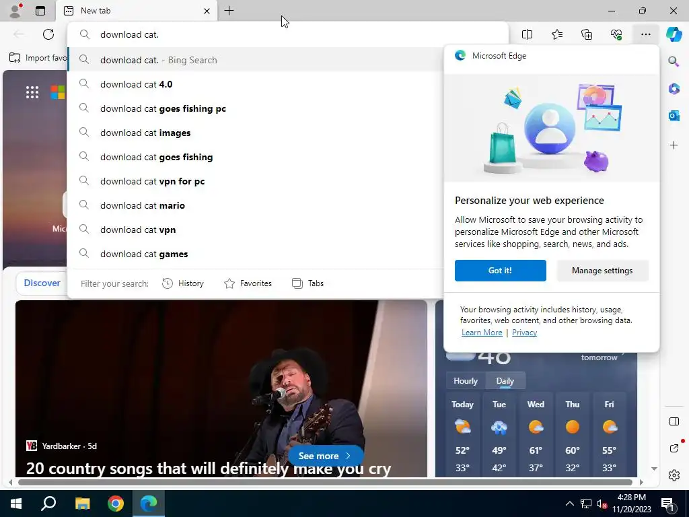The image size is (689, 517).
Task: Pick the 'download cat vpn' suggestion
Action: [256, 229]
